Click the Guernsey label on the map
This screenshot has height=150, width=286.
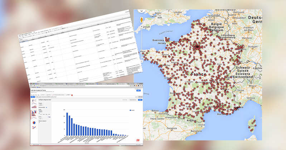coord(158,40)
